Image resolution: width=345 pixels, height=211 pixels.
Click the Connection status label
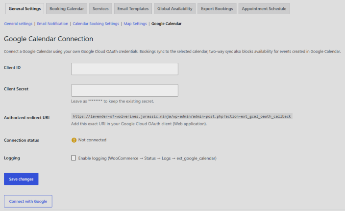click(22, 140)
